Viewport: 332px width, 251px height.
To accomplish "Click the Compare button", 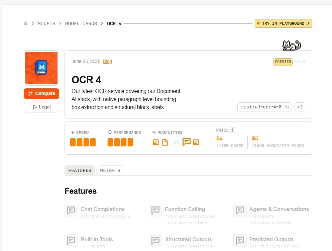I will (x=41, y=93).
